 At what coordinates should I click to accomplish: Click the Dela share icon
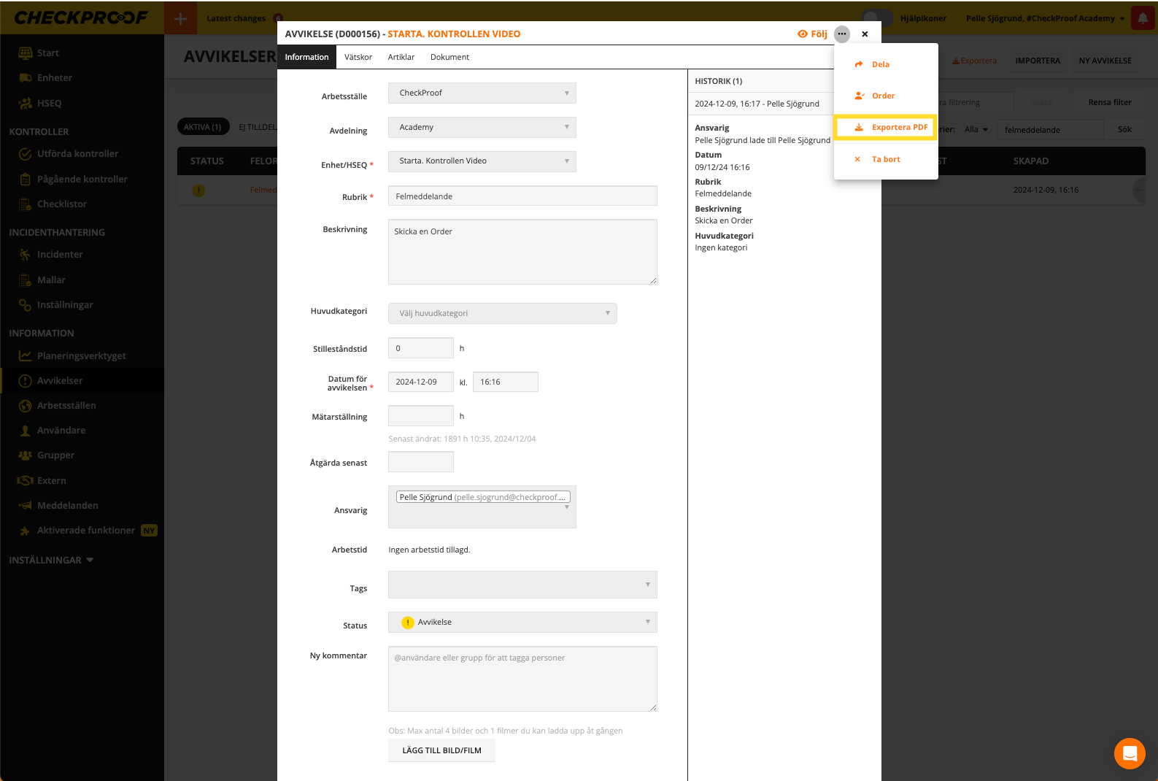[x=859, y=64]
